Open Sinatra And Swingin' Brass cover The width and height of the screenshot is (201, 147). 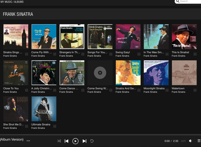128,73
